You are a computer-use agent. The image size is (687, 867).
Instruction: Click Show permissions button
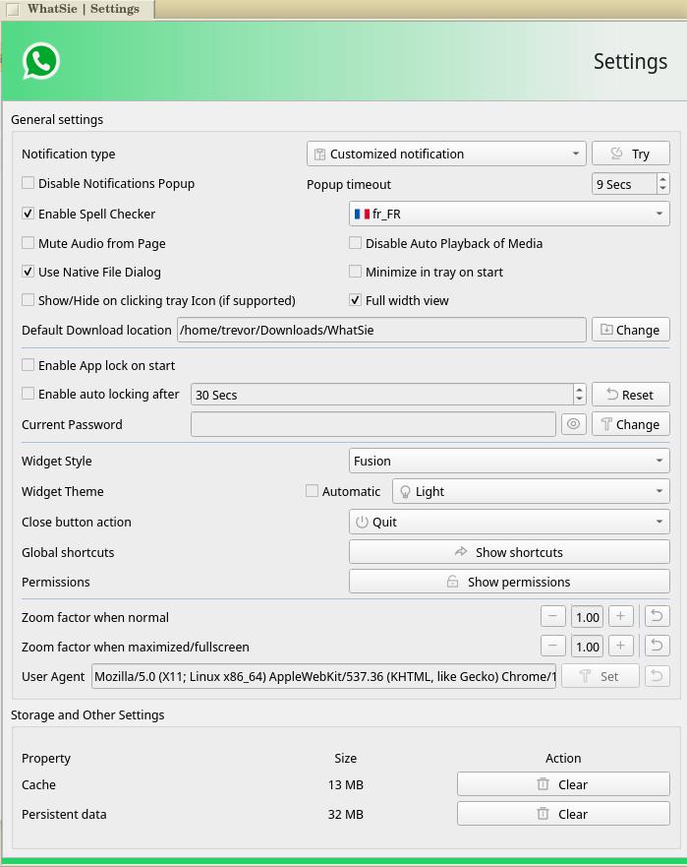(509, 582)
